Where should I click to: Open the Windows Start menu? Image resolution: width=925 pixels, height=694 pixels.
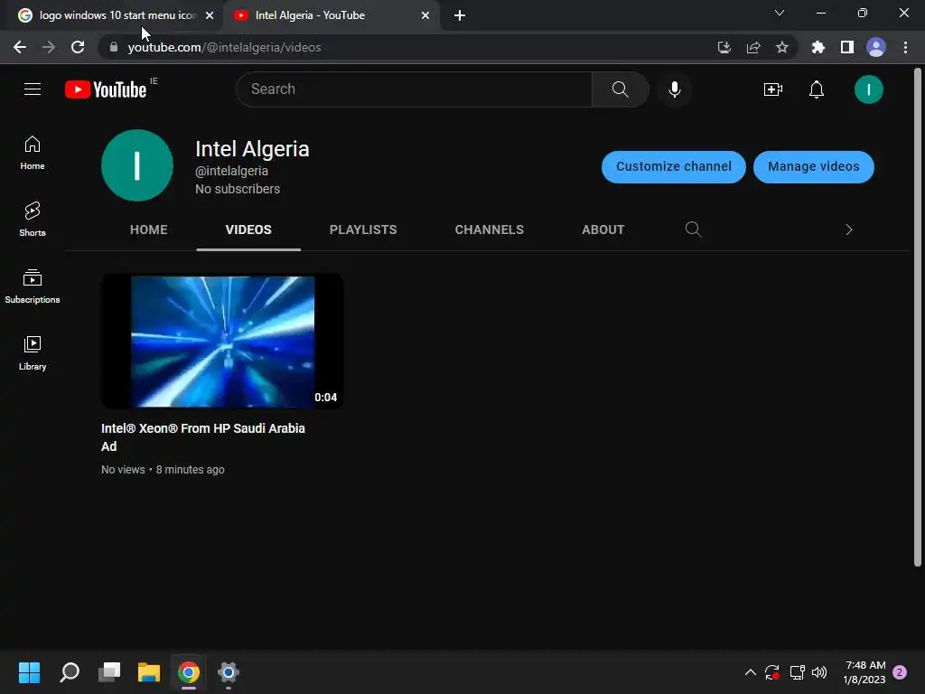click(29, 672)
